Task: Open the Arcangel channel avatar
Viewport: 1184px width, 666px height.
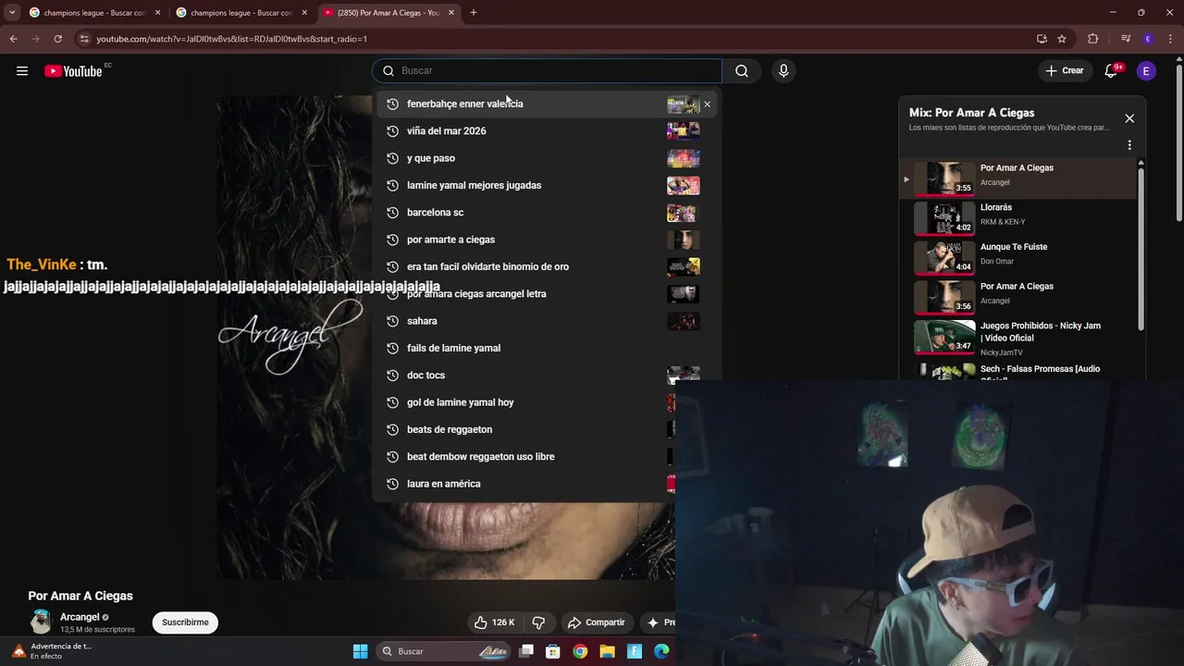Action: point(41,622)
